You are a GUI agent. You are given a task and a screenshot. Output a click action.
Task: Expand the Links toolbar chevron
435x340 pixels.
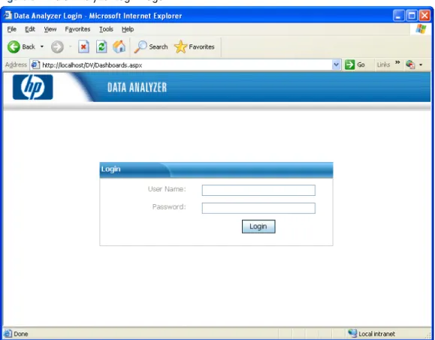[x=397, y=62]
